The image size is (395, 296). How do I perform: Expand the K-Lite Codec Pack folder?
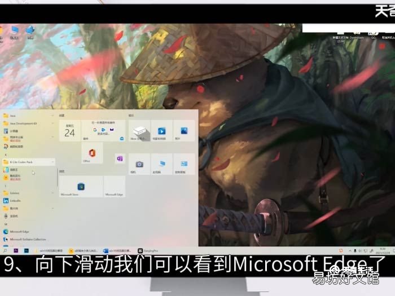(x=28, y=162)
